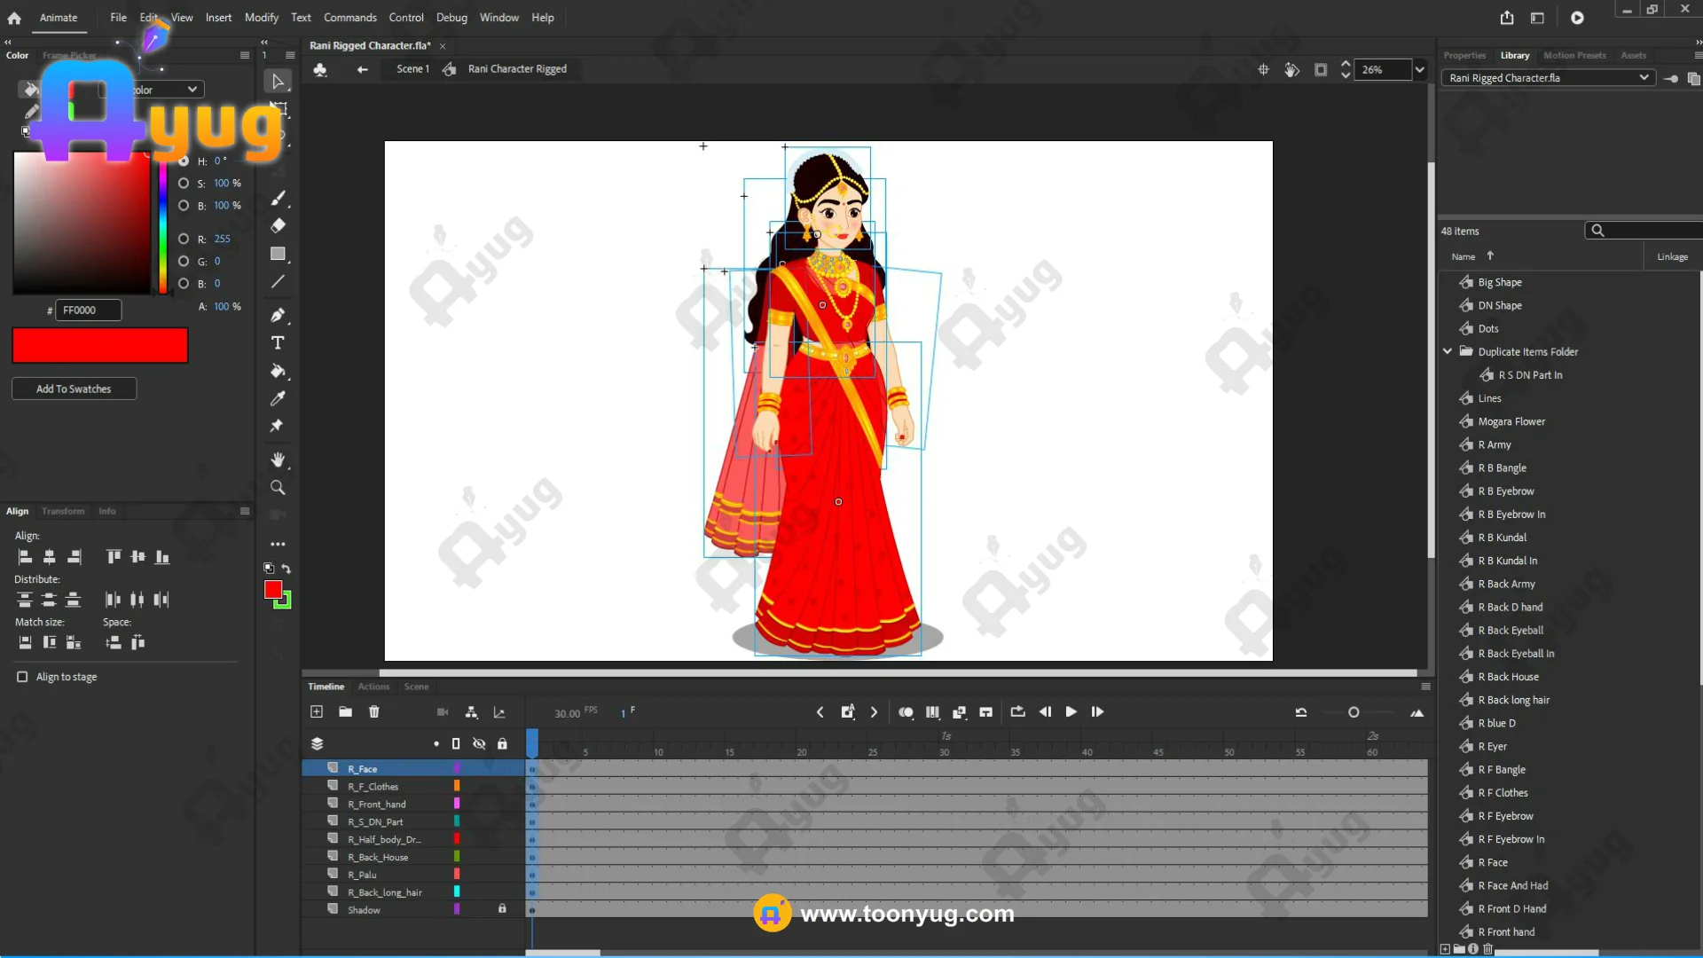This screenshot has width=1703, height=958.
Task: Open the stage zoom percentage dropdown
Action: (1420, 69)
